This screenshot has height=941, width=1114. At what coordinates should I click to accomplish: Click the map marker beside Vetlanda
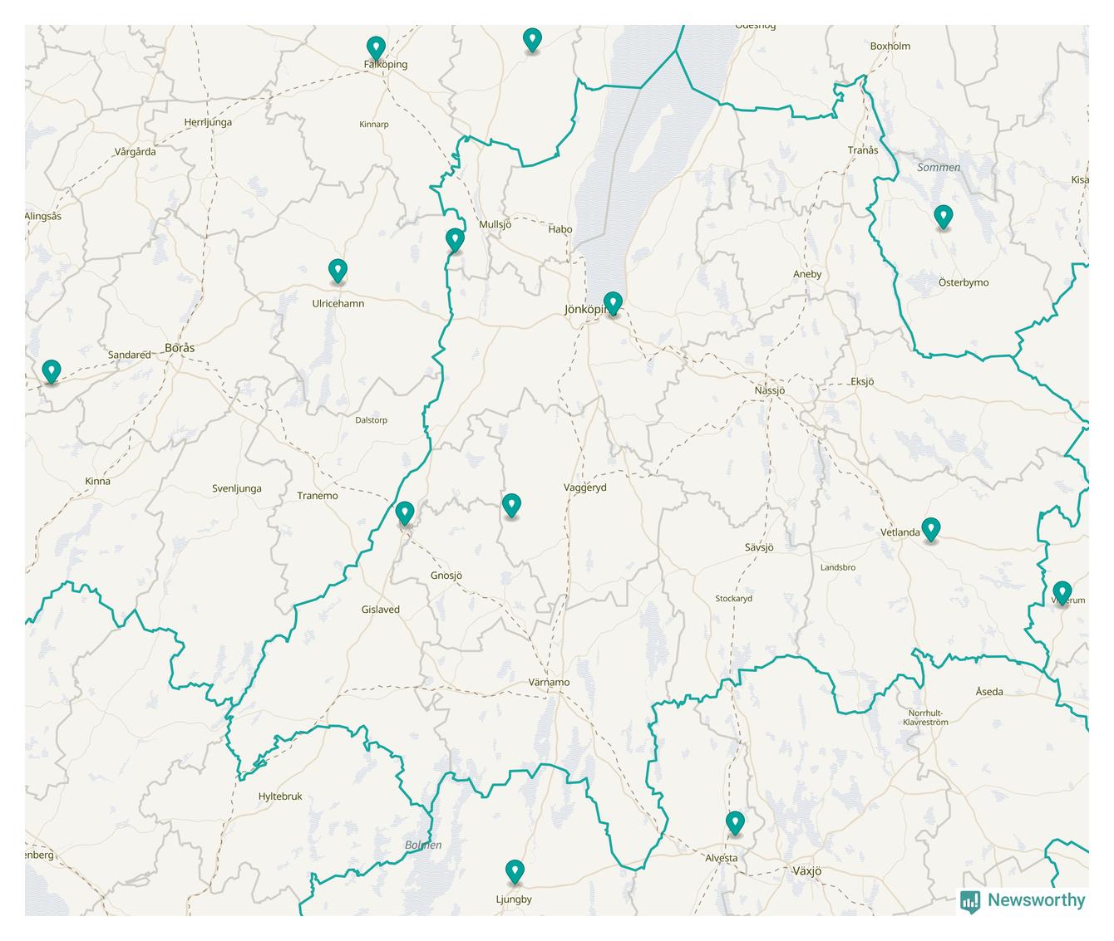tap(931, 528)
